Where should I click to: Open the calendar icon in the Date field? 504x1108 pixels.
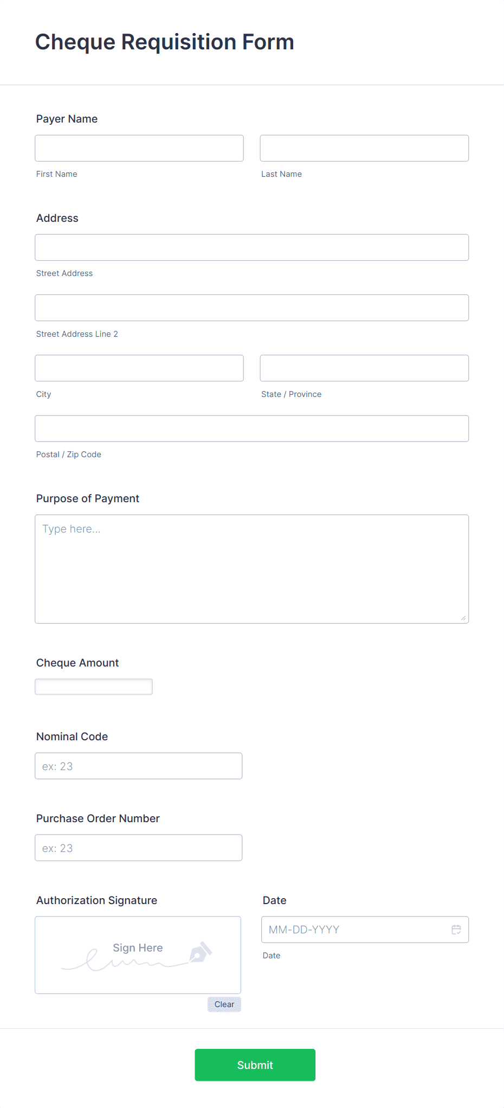tap(456, 929)
